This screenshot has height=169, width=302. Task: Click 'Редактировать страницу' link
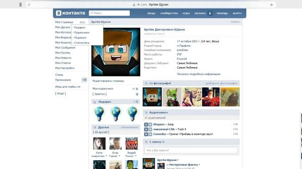click(108, 81)
